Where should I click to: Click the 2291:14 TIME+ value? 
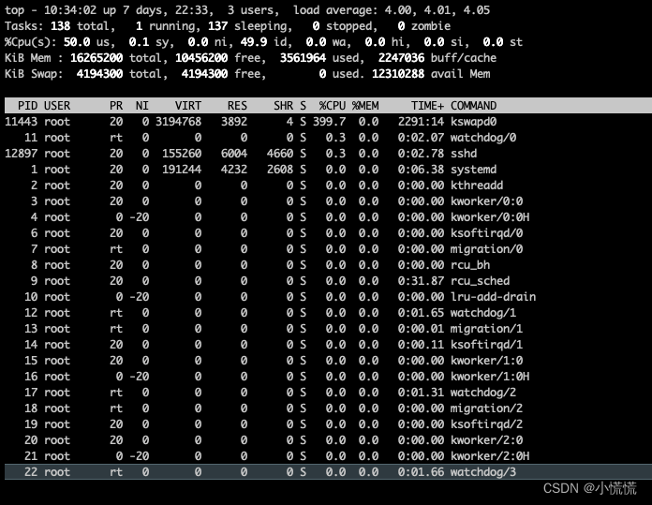[x=421, y=122]
